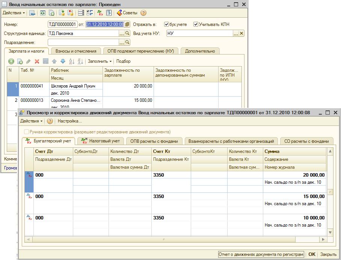Click Sort ascending icon in table toolbar
Image resolution: width=341 pixels, height=260 pixels.
(71, 61)
